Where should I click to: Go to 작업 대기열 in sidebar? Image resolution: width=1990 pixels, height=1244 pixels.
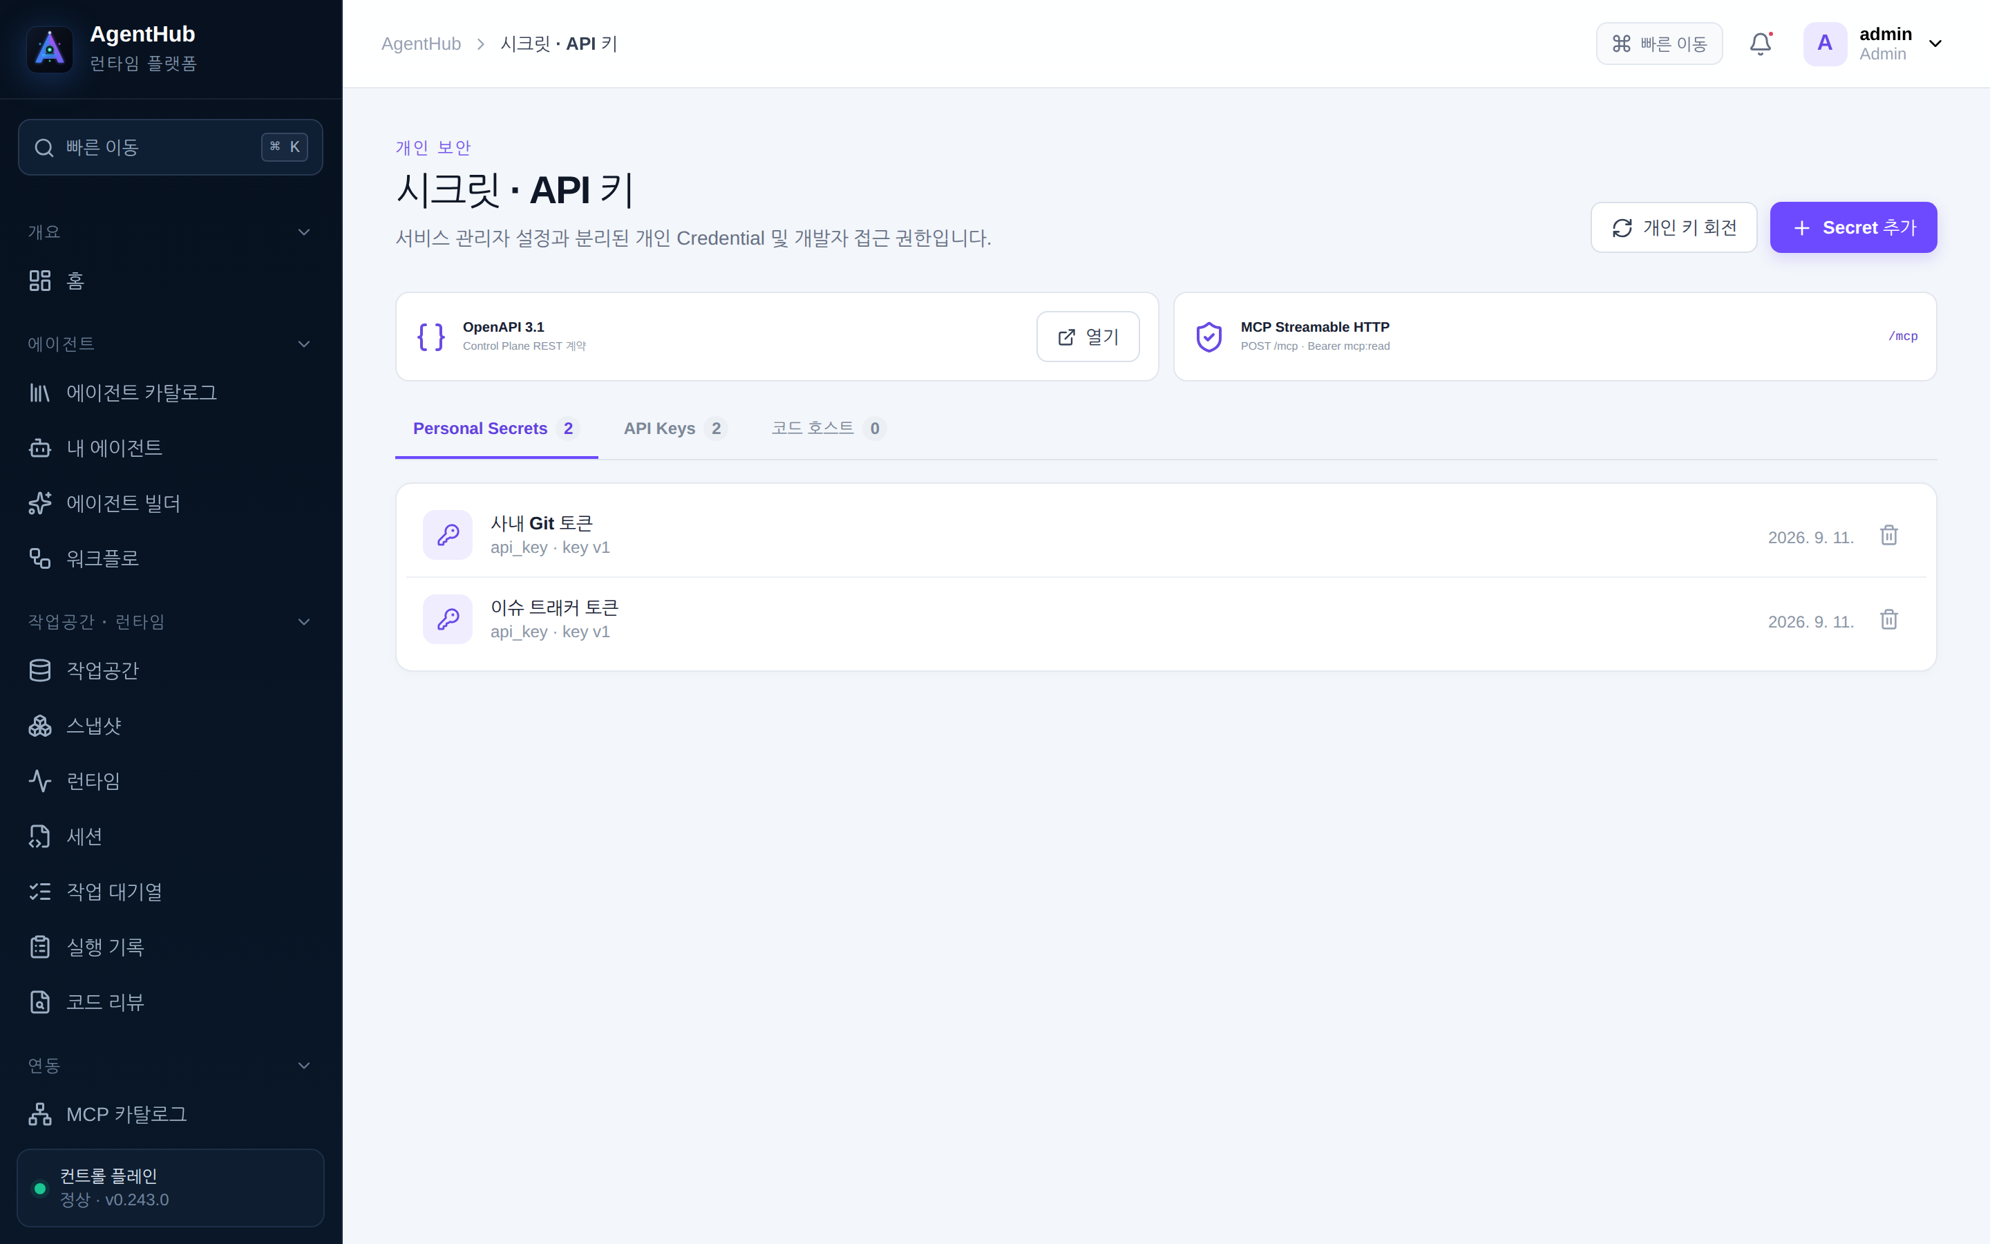(x=170, y=891)
